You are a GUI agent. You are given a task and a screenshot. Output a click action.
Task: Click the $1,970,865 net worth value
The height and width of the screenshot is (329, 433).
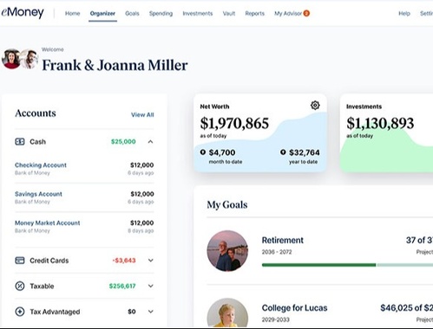coord(234,123)
